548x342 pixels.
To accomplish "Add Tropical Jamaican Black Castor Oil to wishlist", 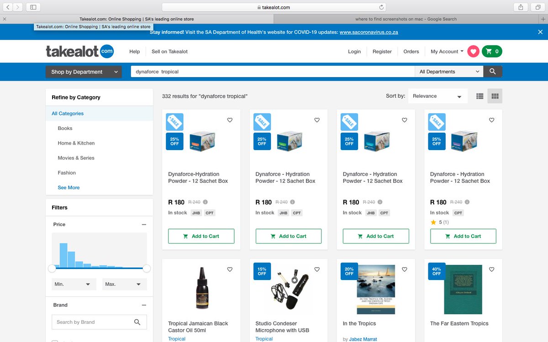I will pos(230,269).
